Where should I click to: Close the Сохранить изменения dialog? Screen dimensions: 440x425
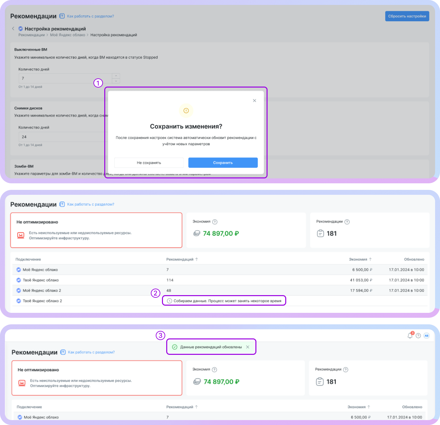pyautogui.click(x=254, y=101)
